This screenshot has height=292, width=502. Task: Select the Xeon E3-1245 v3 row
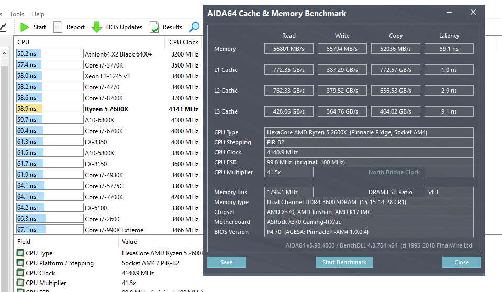coord(108,76)
